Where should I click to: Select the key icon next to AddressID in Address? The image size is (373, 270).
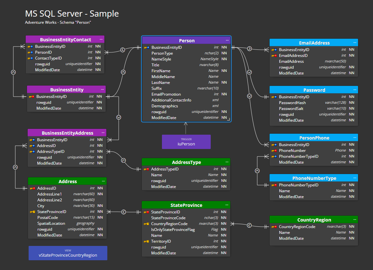(33, 188)
